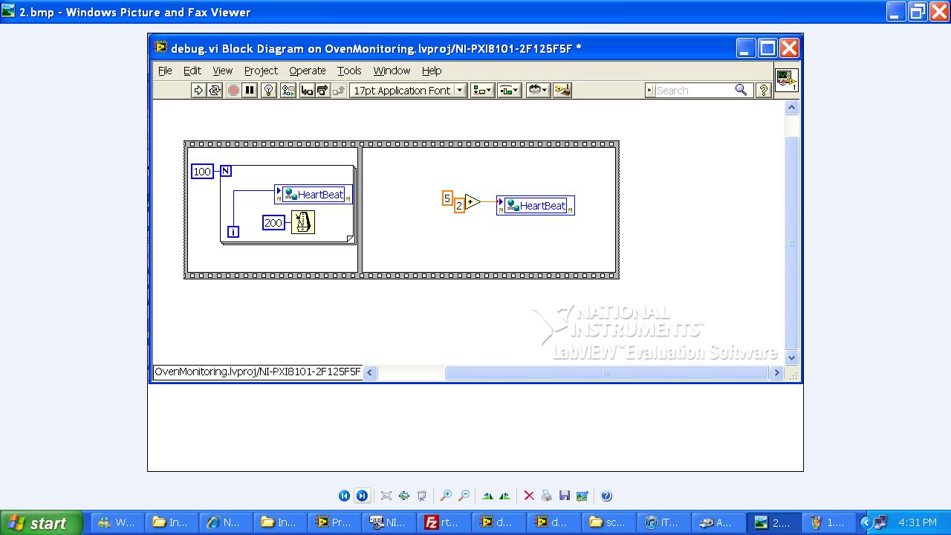951x535 pixels.
Task: Rotate the image clockwise
Action: [487, 496]
